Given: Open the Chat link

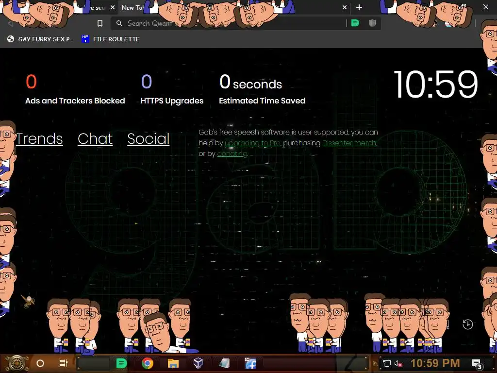Looking at the screenshot, I should (x=95, y=139).
